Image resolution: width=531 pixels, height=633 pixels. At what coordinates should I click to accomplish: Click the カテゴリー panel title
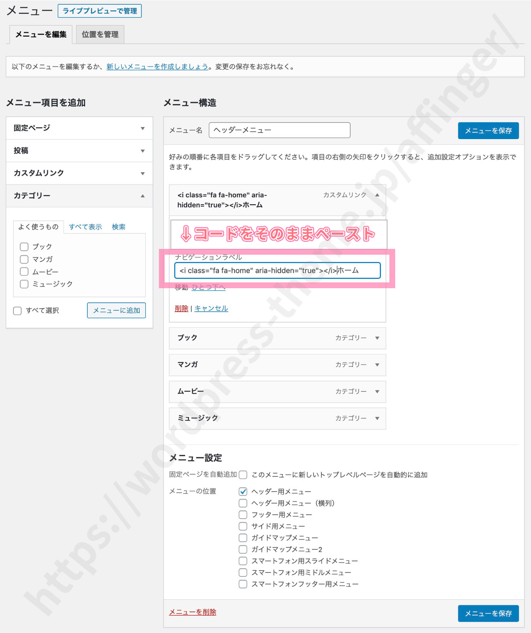coord(32,196)
